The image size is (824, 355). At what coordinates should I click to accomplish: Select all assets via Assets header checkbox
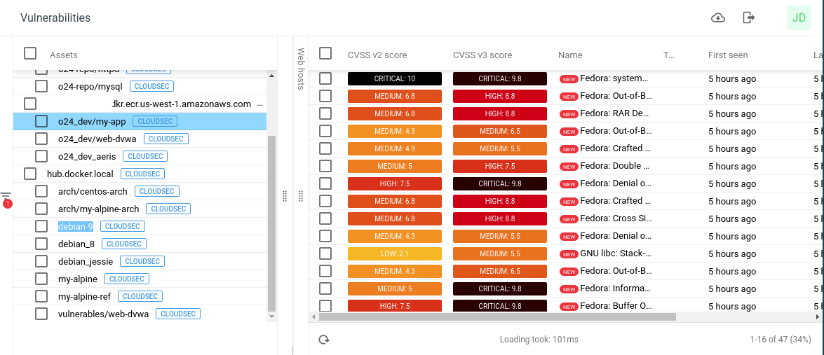[x=30, y=53]
